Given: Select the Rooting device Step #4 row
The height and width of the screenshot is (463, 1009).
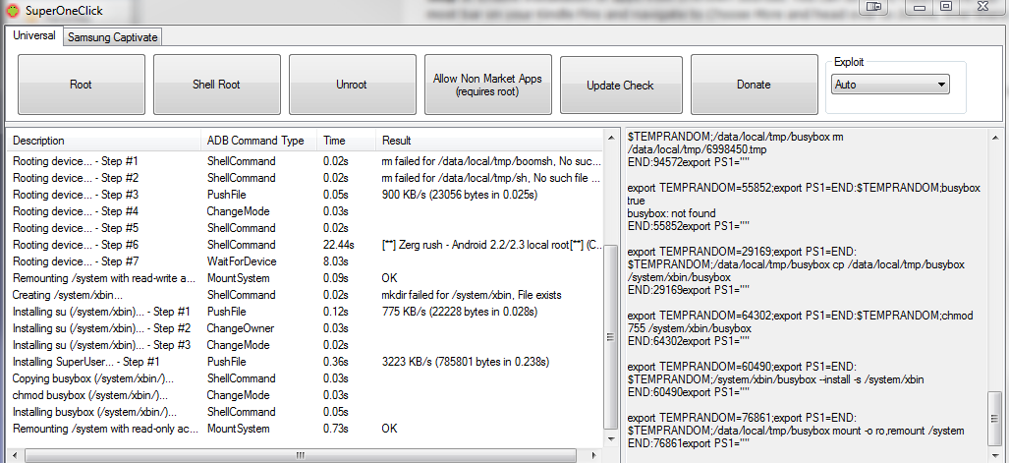Looking at the screenshot, I should tap(307, 211).
